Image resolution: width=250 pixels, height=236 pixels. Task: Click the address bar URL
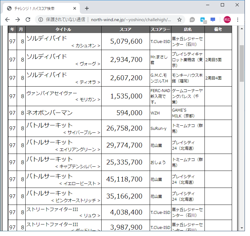tap(131, 20)
